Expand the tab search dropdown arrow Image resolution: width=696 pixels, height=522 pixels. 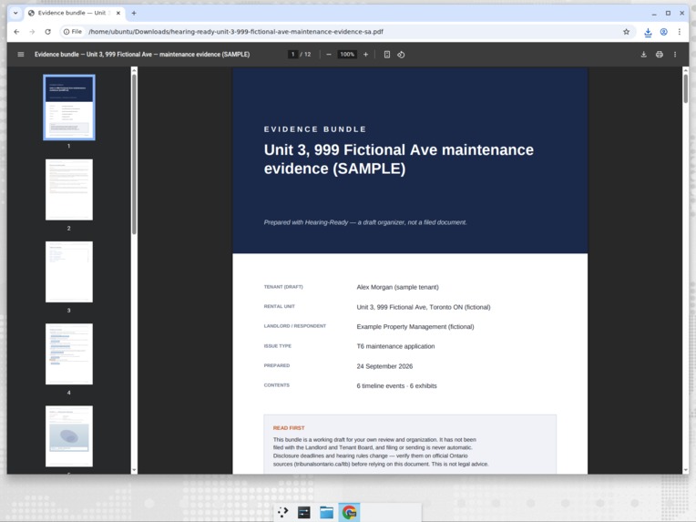click(x=15, y=13)
